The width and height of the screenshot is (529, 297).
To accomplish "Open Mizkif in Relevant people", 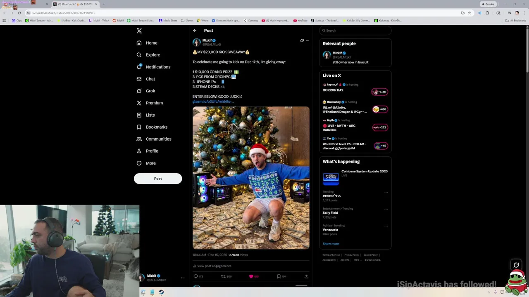I will pyautogui.click(x=355, y=57).
